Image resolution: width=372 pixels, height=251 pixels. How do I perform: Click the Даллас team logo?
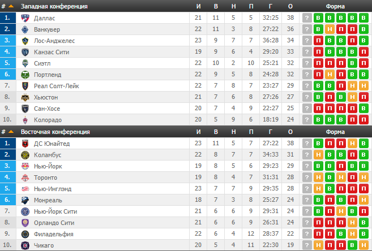[x=25, y=18]
